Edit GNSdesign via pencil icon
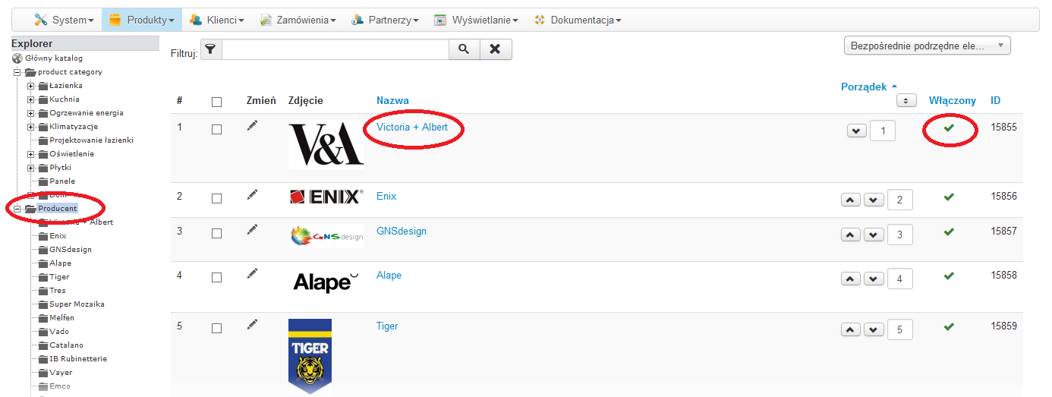 [253, 229]
